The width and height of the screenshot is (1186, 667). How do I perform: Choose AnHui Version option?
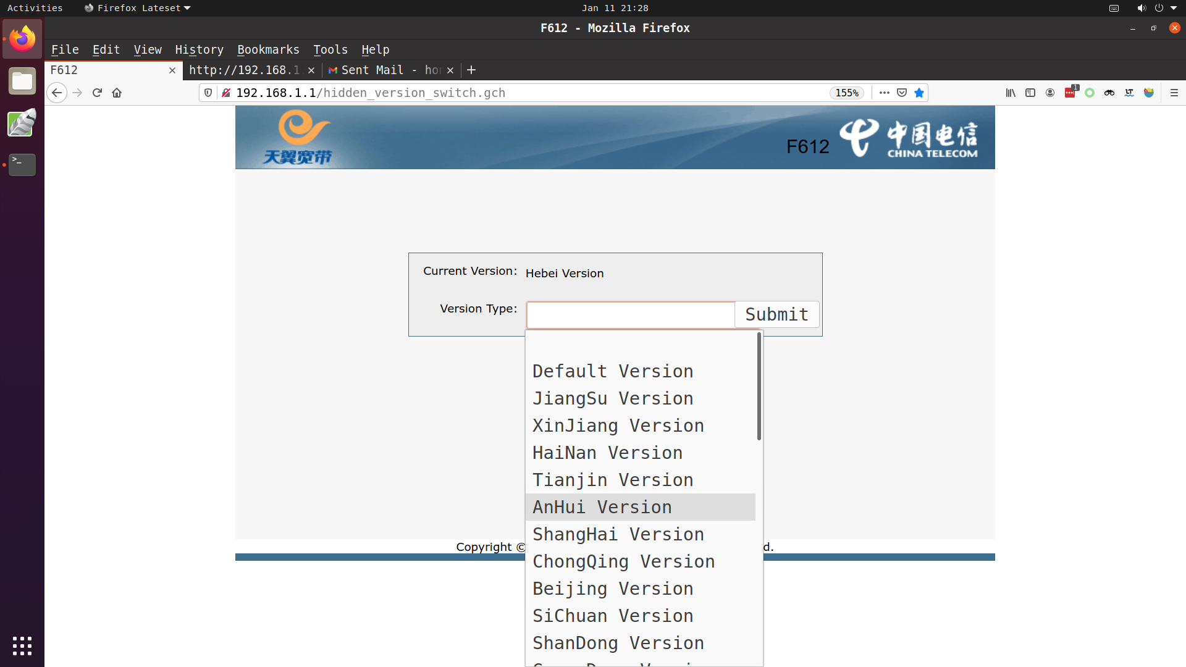click(x=641, y=507)
